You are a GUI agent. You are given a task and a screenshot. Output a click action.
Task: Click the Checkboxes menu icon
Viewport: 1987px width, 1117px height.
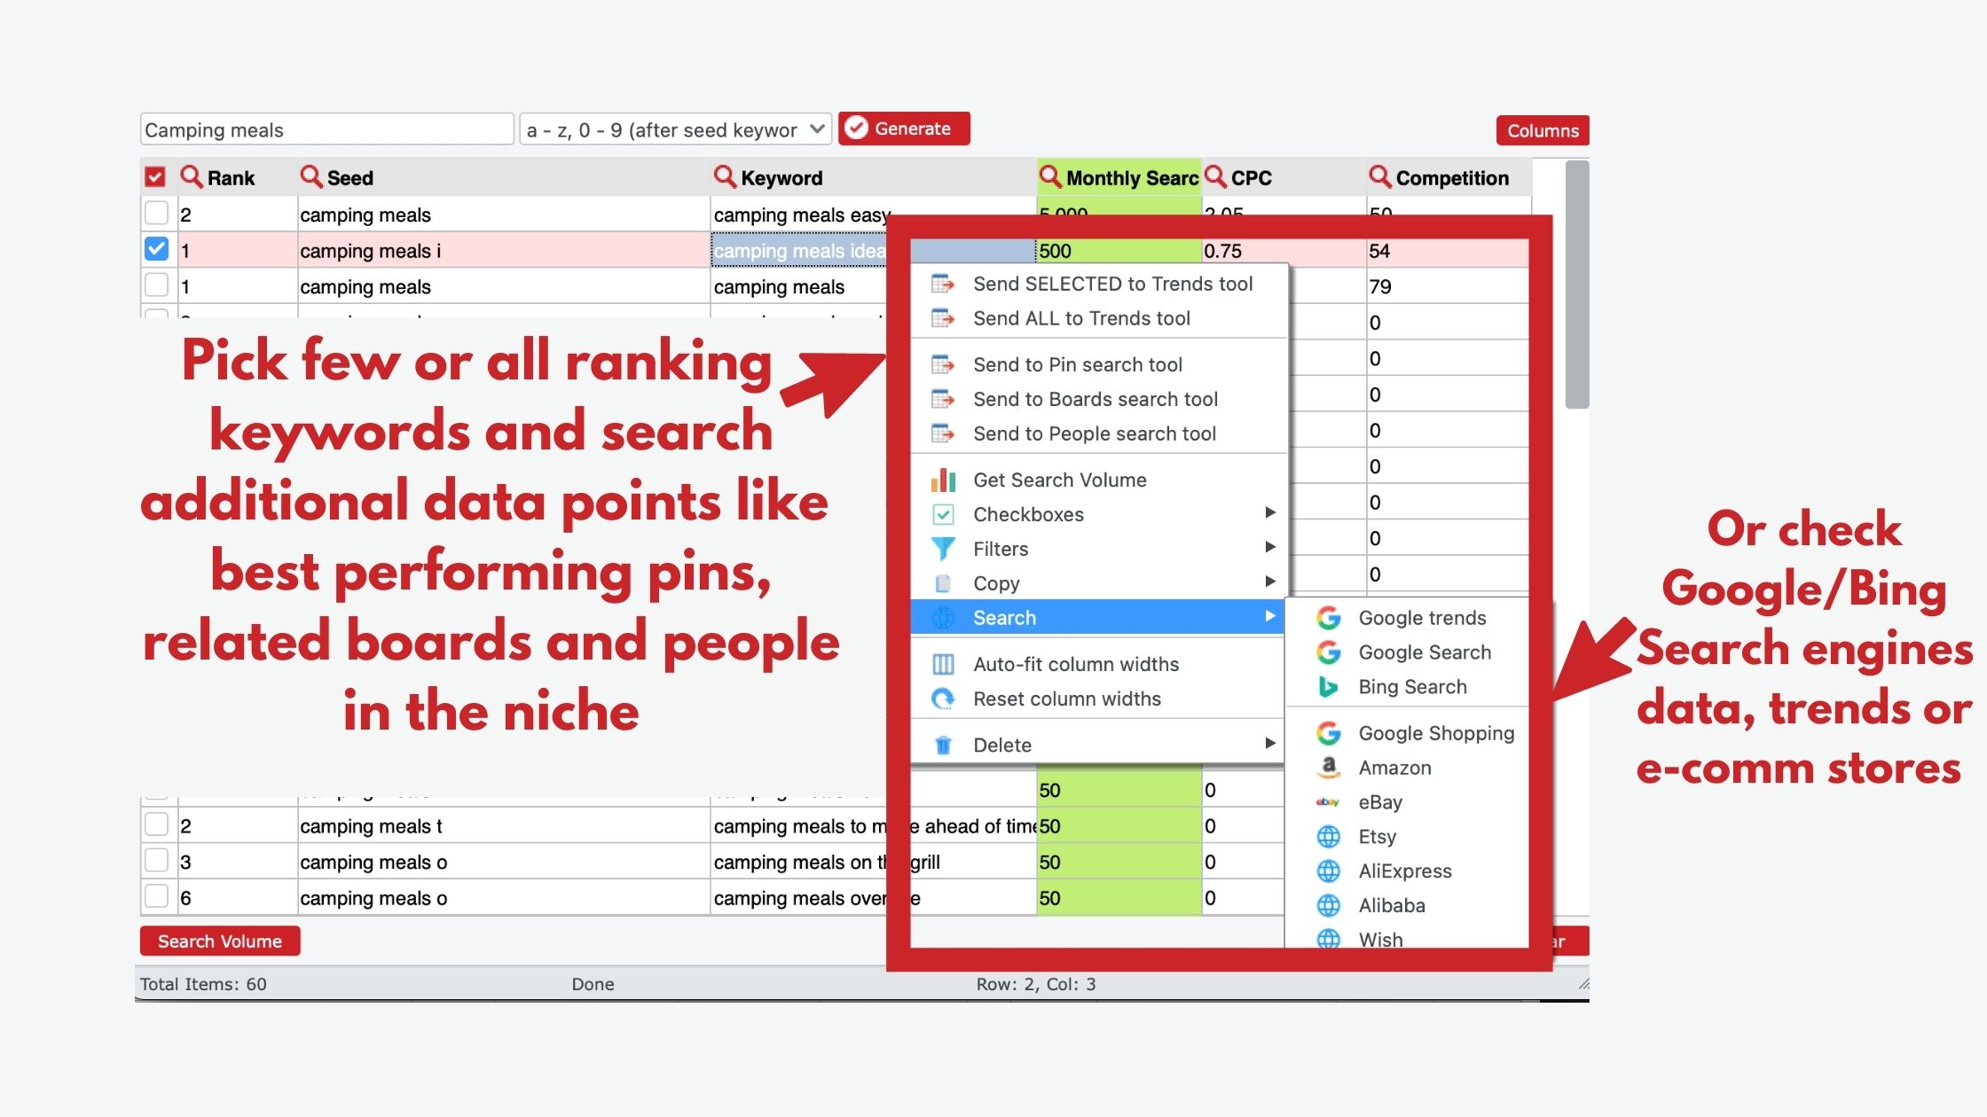(x=943, y=514)
